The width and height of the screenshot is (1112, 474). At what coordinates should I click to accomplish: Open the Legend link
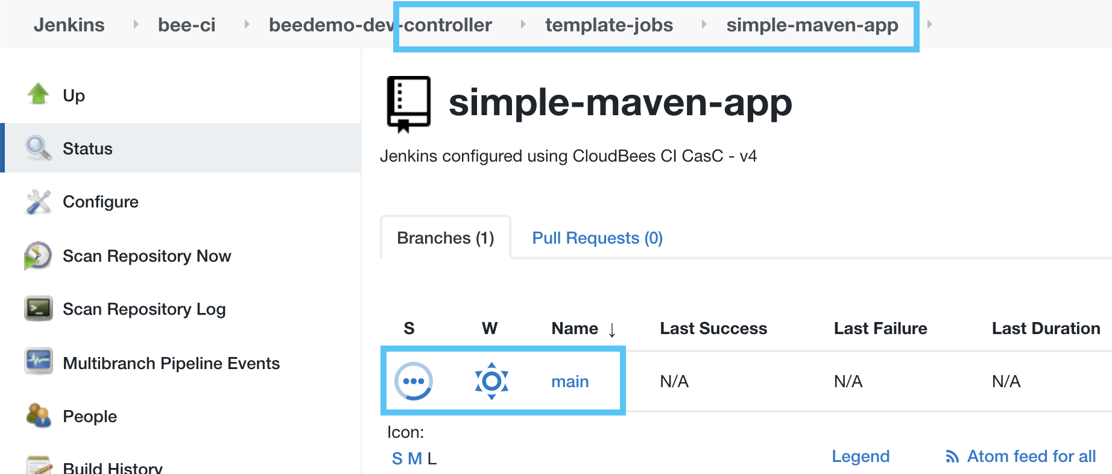coord(861,457)
